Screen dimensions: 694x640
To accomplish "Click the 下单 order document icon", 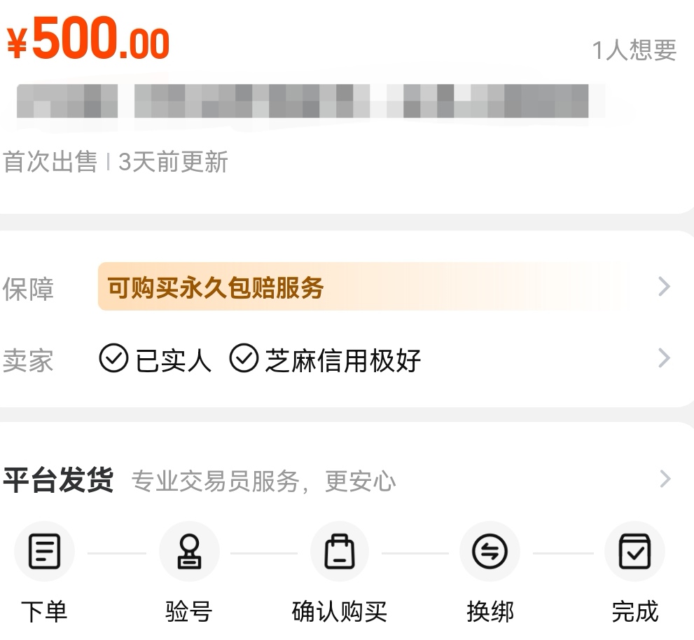I will [44, 552].
